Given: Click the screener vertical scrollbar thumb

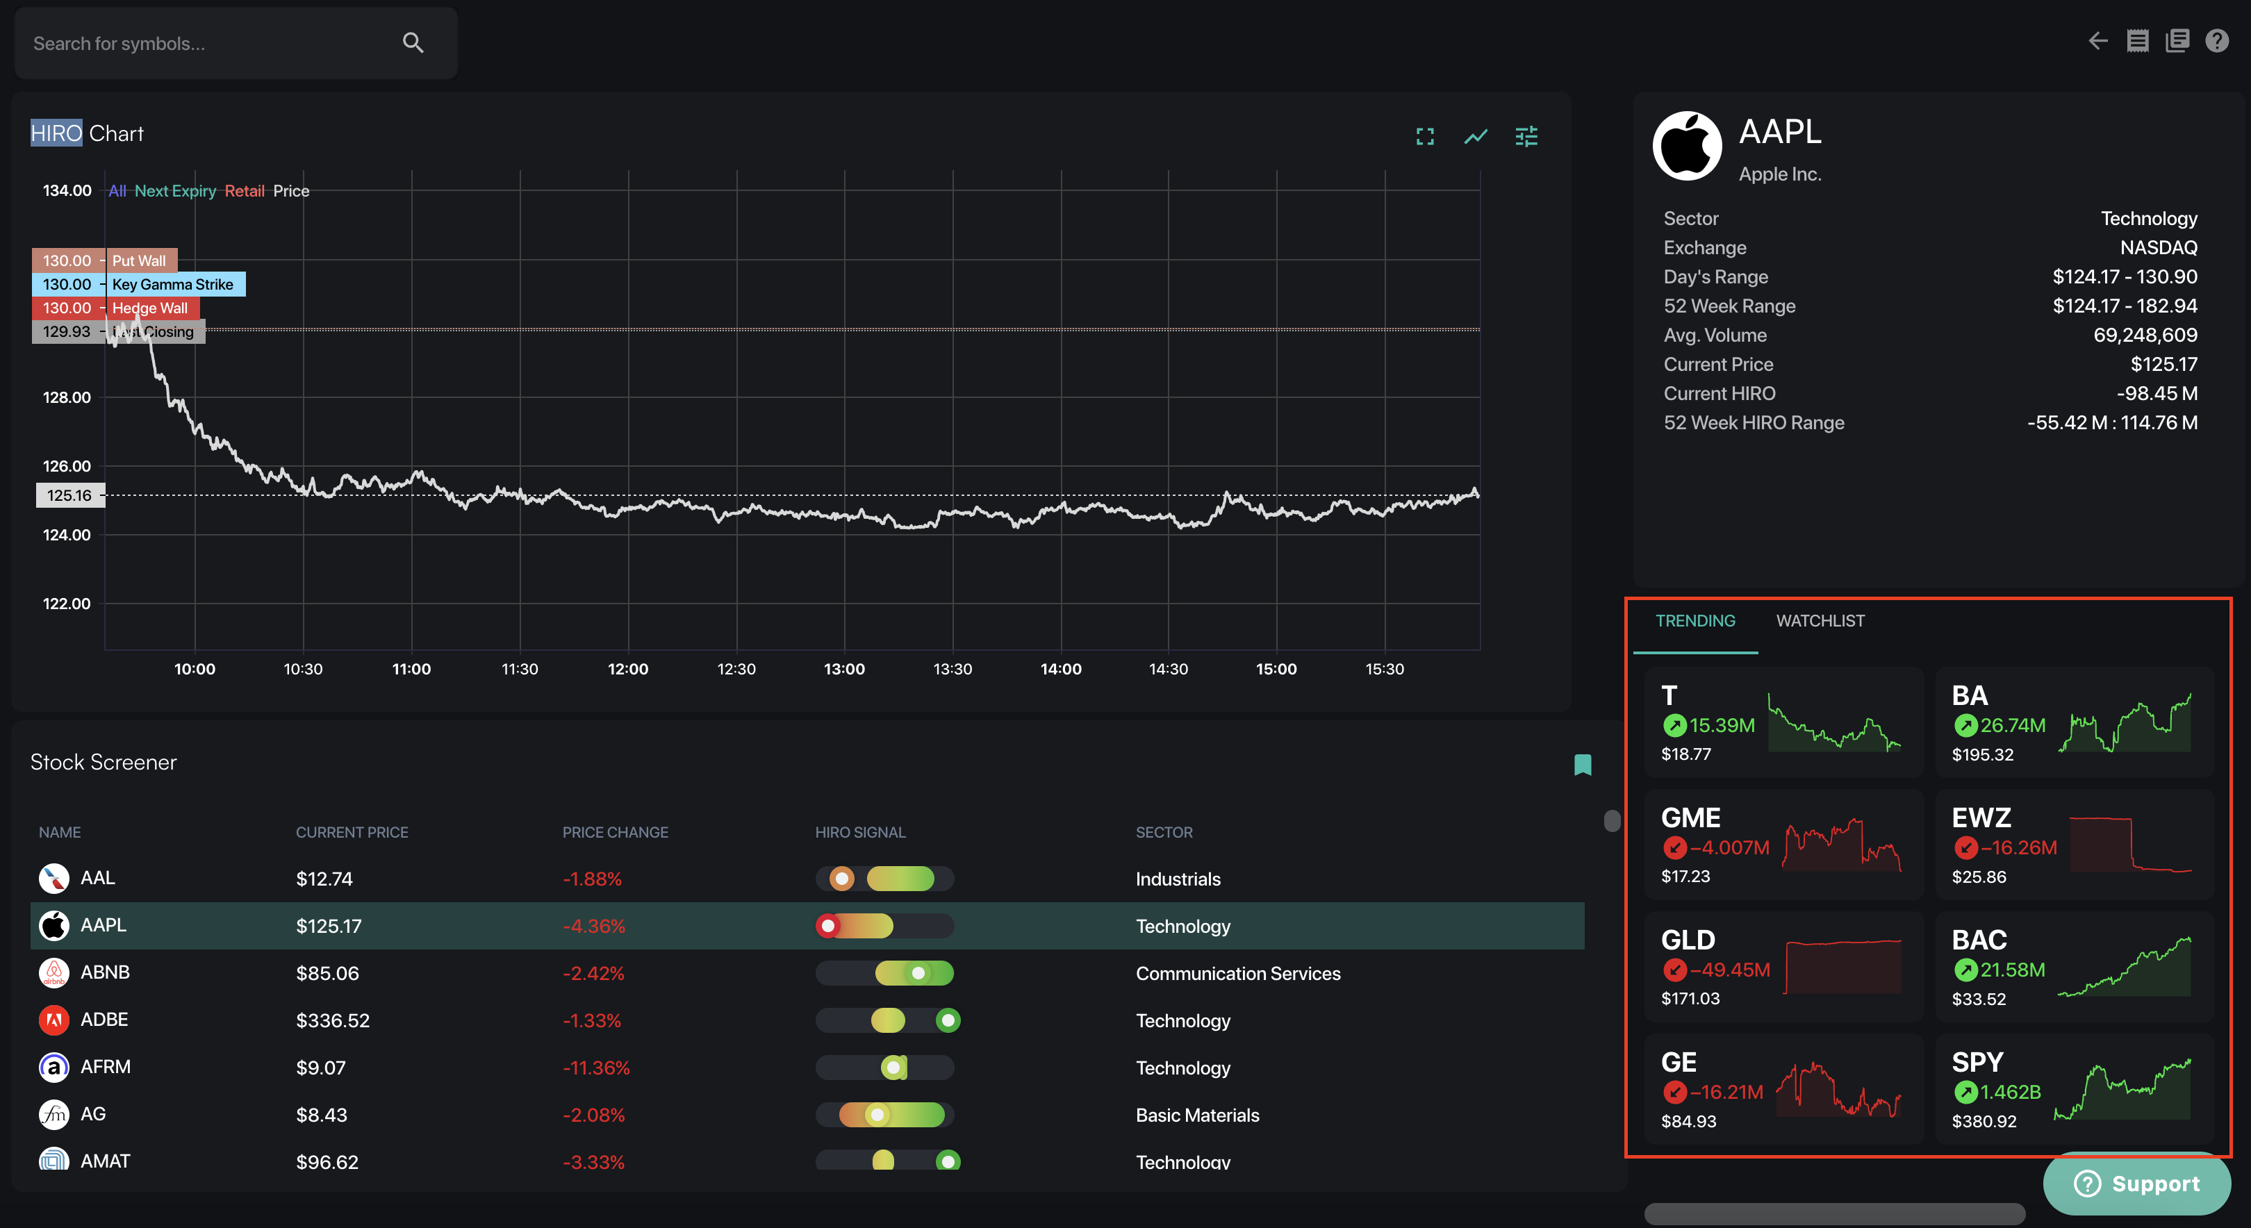Looking at the screenshot, I should tap(1613, 820).
